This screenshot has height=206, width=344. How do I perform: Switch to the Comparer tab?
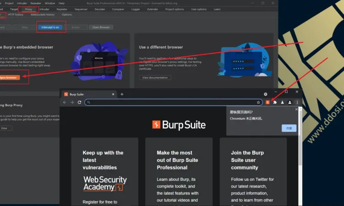[118, 9]
